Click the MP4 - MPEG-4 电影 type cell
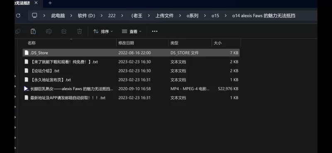 pyautogui.click(x=190, y=88)
